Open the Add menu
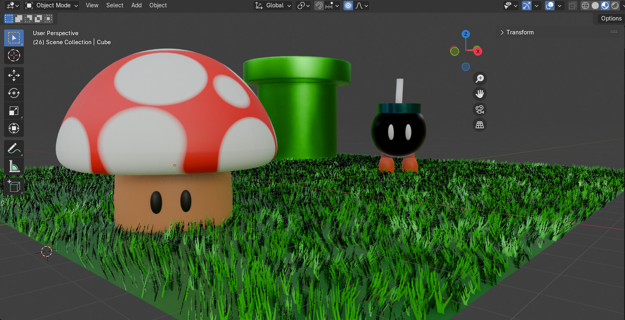 pyautogui.click(x=136, y=5)
